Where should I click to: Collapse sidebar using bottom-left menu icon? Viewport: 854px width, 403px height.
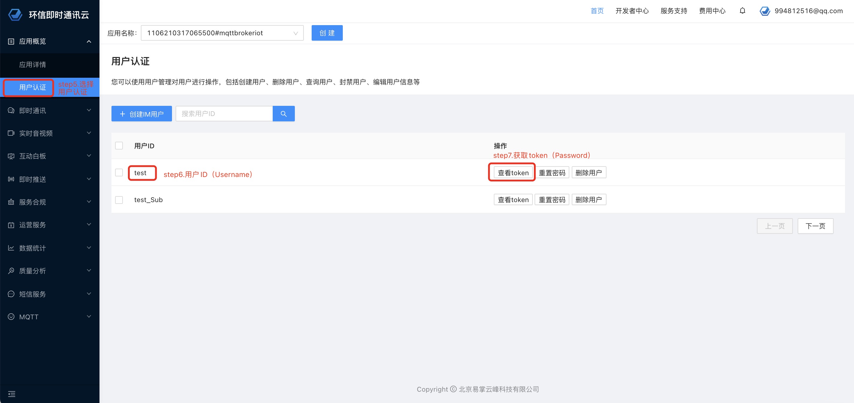(x=12, y=394)
